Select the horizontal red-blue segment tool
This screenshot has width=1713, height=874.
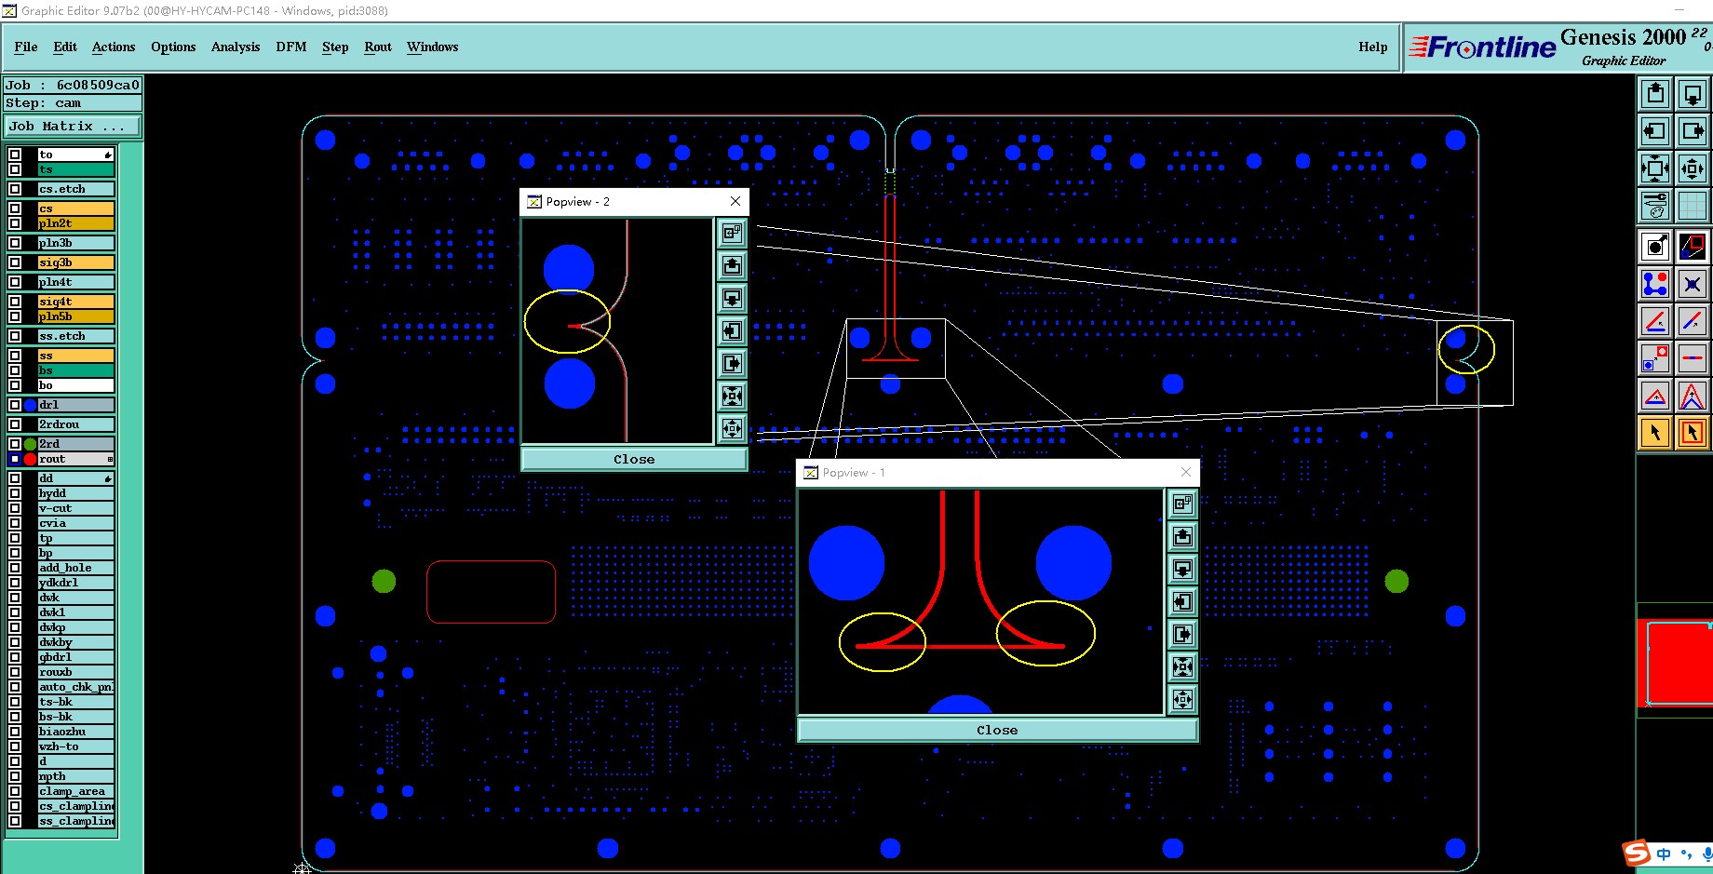[1693, 358]
